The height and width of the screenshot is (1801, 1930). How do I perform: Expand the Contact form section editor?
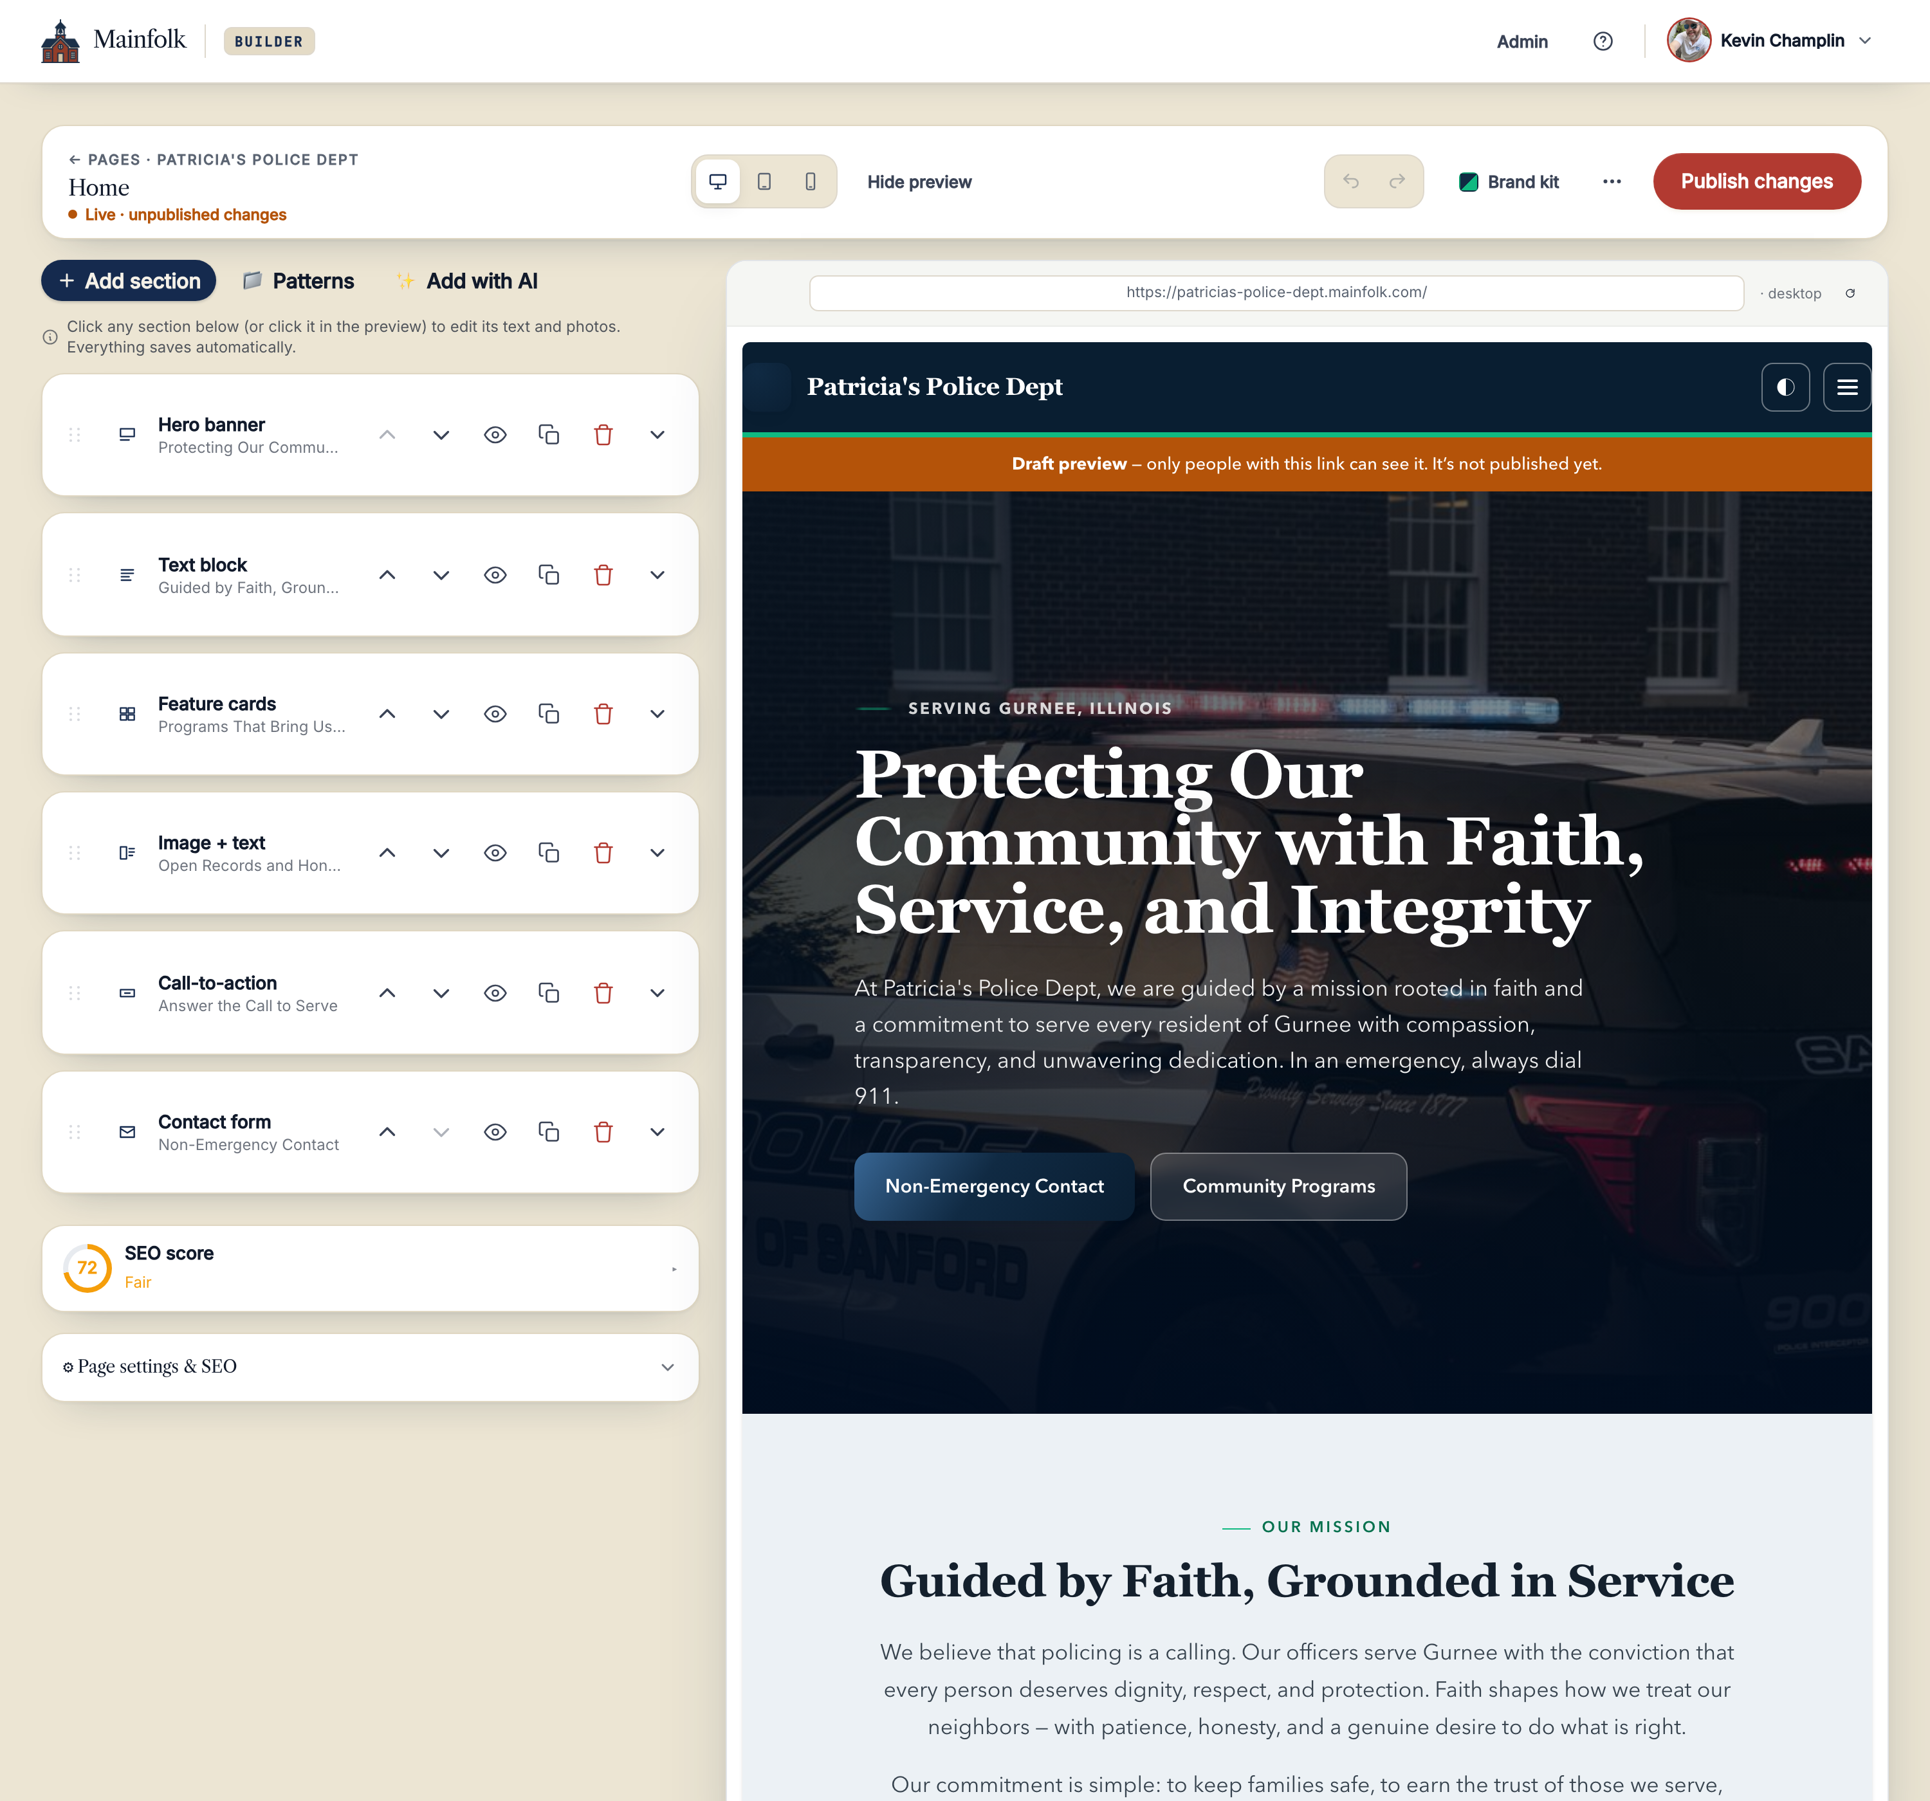(x=657, y=1131)
